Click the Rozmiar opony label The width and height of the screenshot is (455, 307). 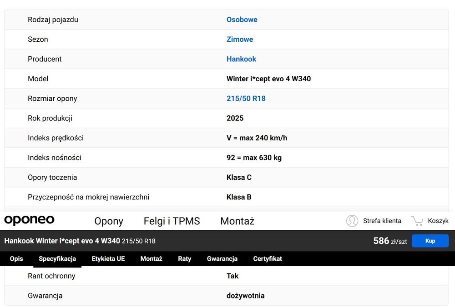pos(52,98)
